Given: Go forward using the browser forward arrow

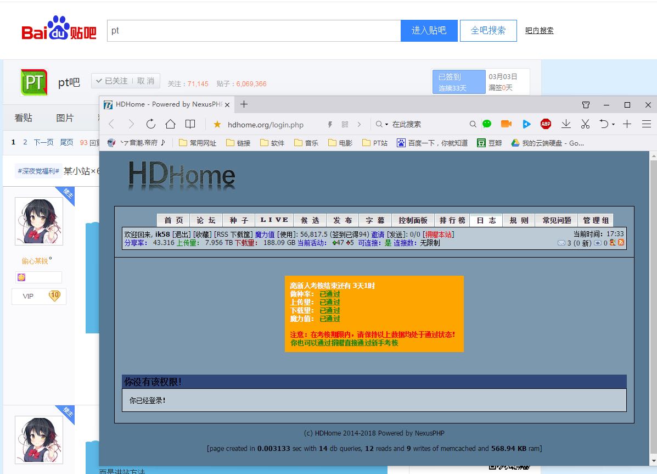Looking at the screenshot, I should 131,124.
